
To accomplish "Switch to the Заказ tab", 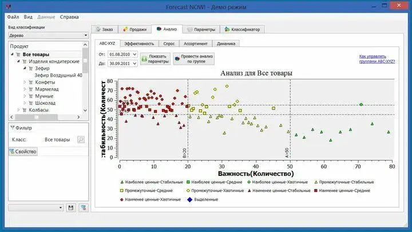I will [x=105, y=29].
